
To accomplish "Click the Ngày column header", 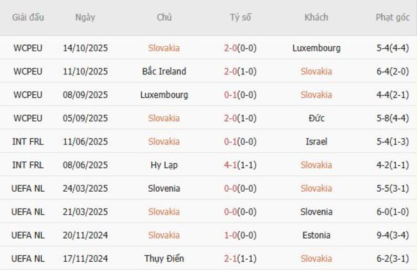I will coord(85,17).
